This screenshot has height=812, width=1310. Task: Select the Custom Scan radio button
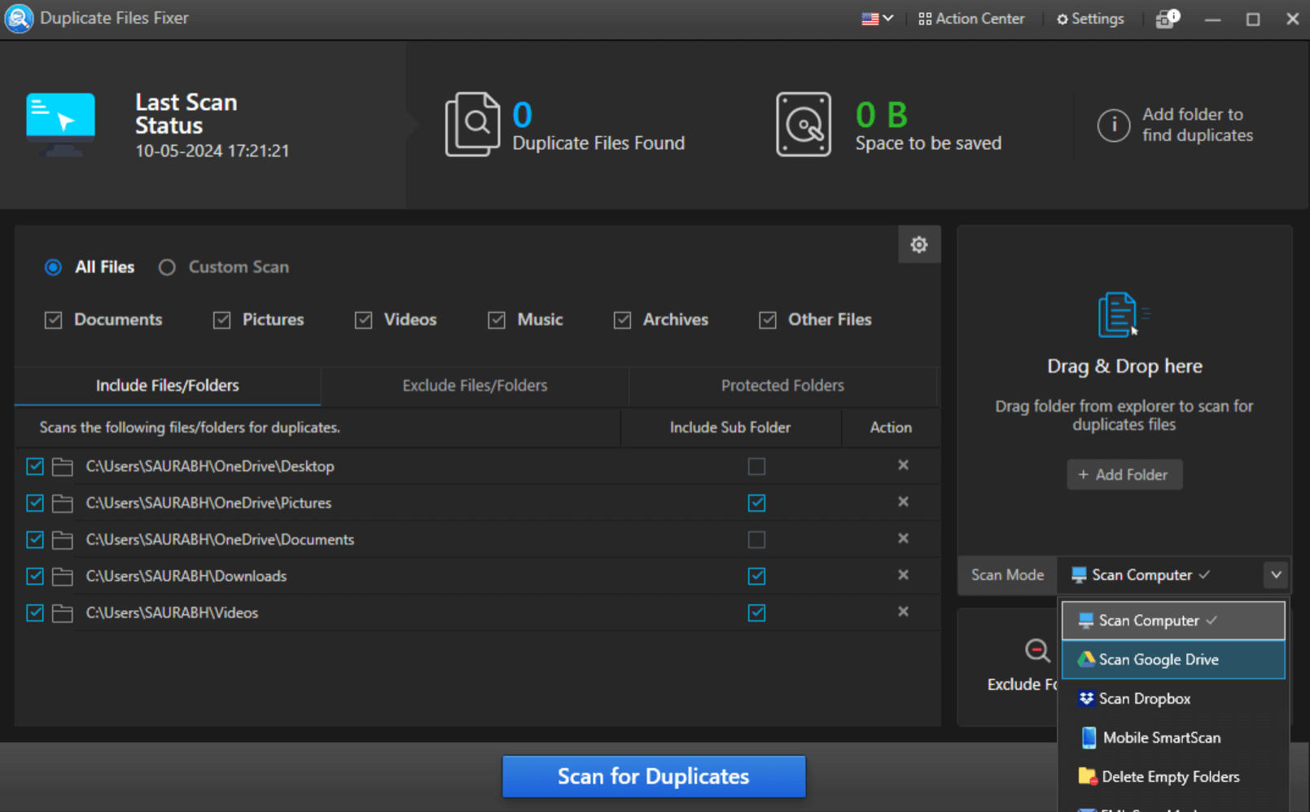coord(167,267)
